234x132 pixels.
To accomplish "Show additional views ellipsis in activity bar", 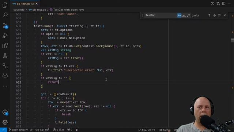I will pyautogui.click(x=5, y=86).
